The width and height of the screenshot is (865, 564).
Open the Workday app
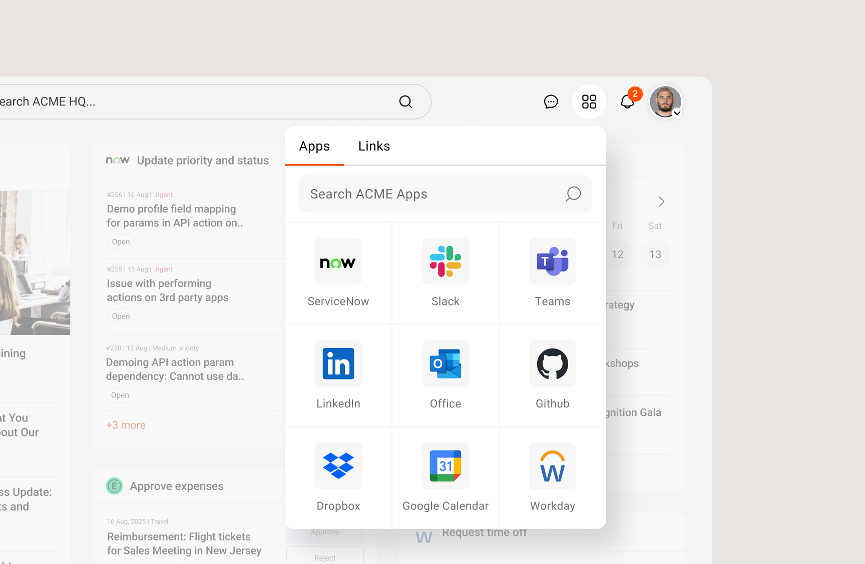tap(552, 477)
